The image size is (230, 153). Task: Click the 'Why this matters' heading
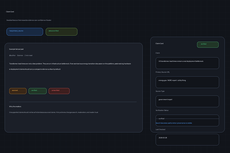click(x=15, y=106)
